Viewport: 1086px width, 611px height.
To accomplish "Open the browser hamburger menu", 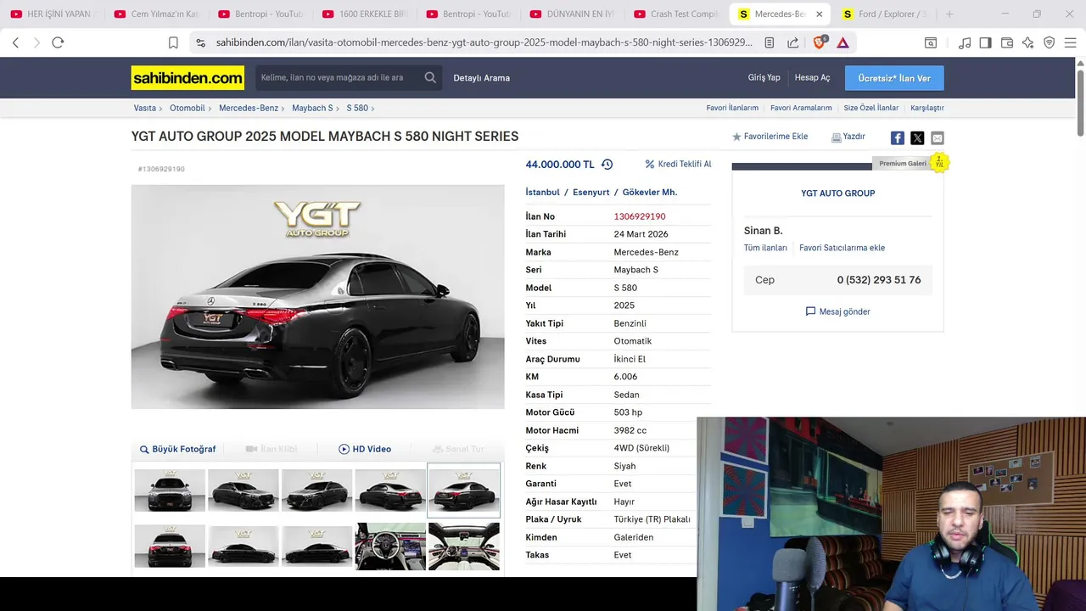I will click(1070, 42).
